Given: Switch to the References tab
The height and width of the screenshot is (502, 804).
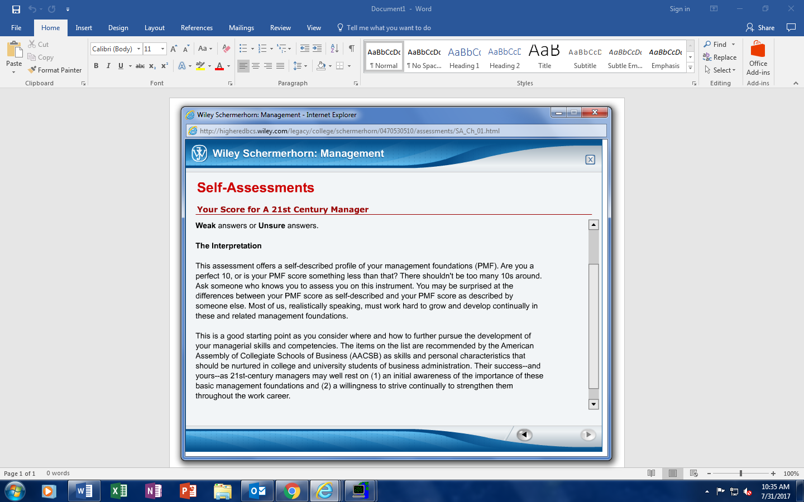Looking at the screenshot, I should (197, 28).
